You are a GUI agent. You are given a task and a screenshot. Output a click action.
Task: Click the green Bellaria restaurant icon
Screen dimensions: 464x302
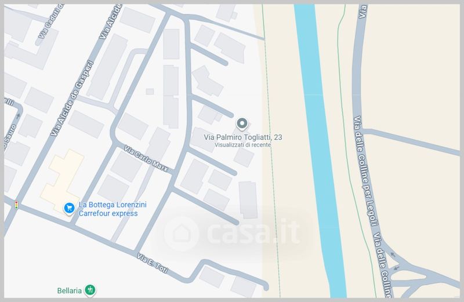pyautogui.click(x=89, y=289)
